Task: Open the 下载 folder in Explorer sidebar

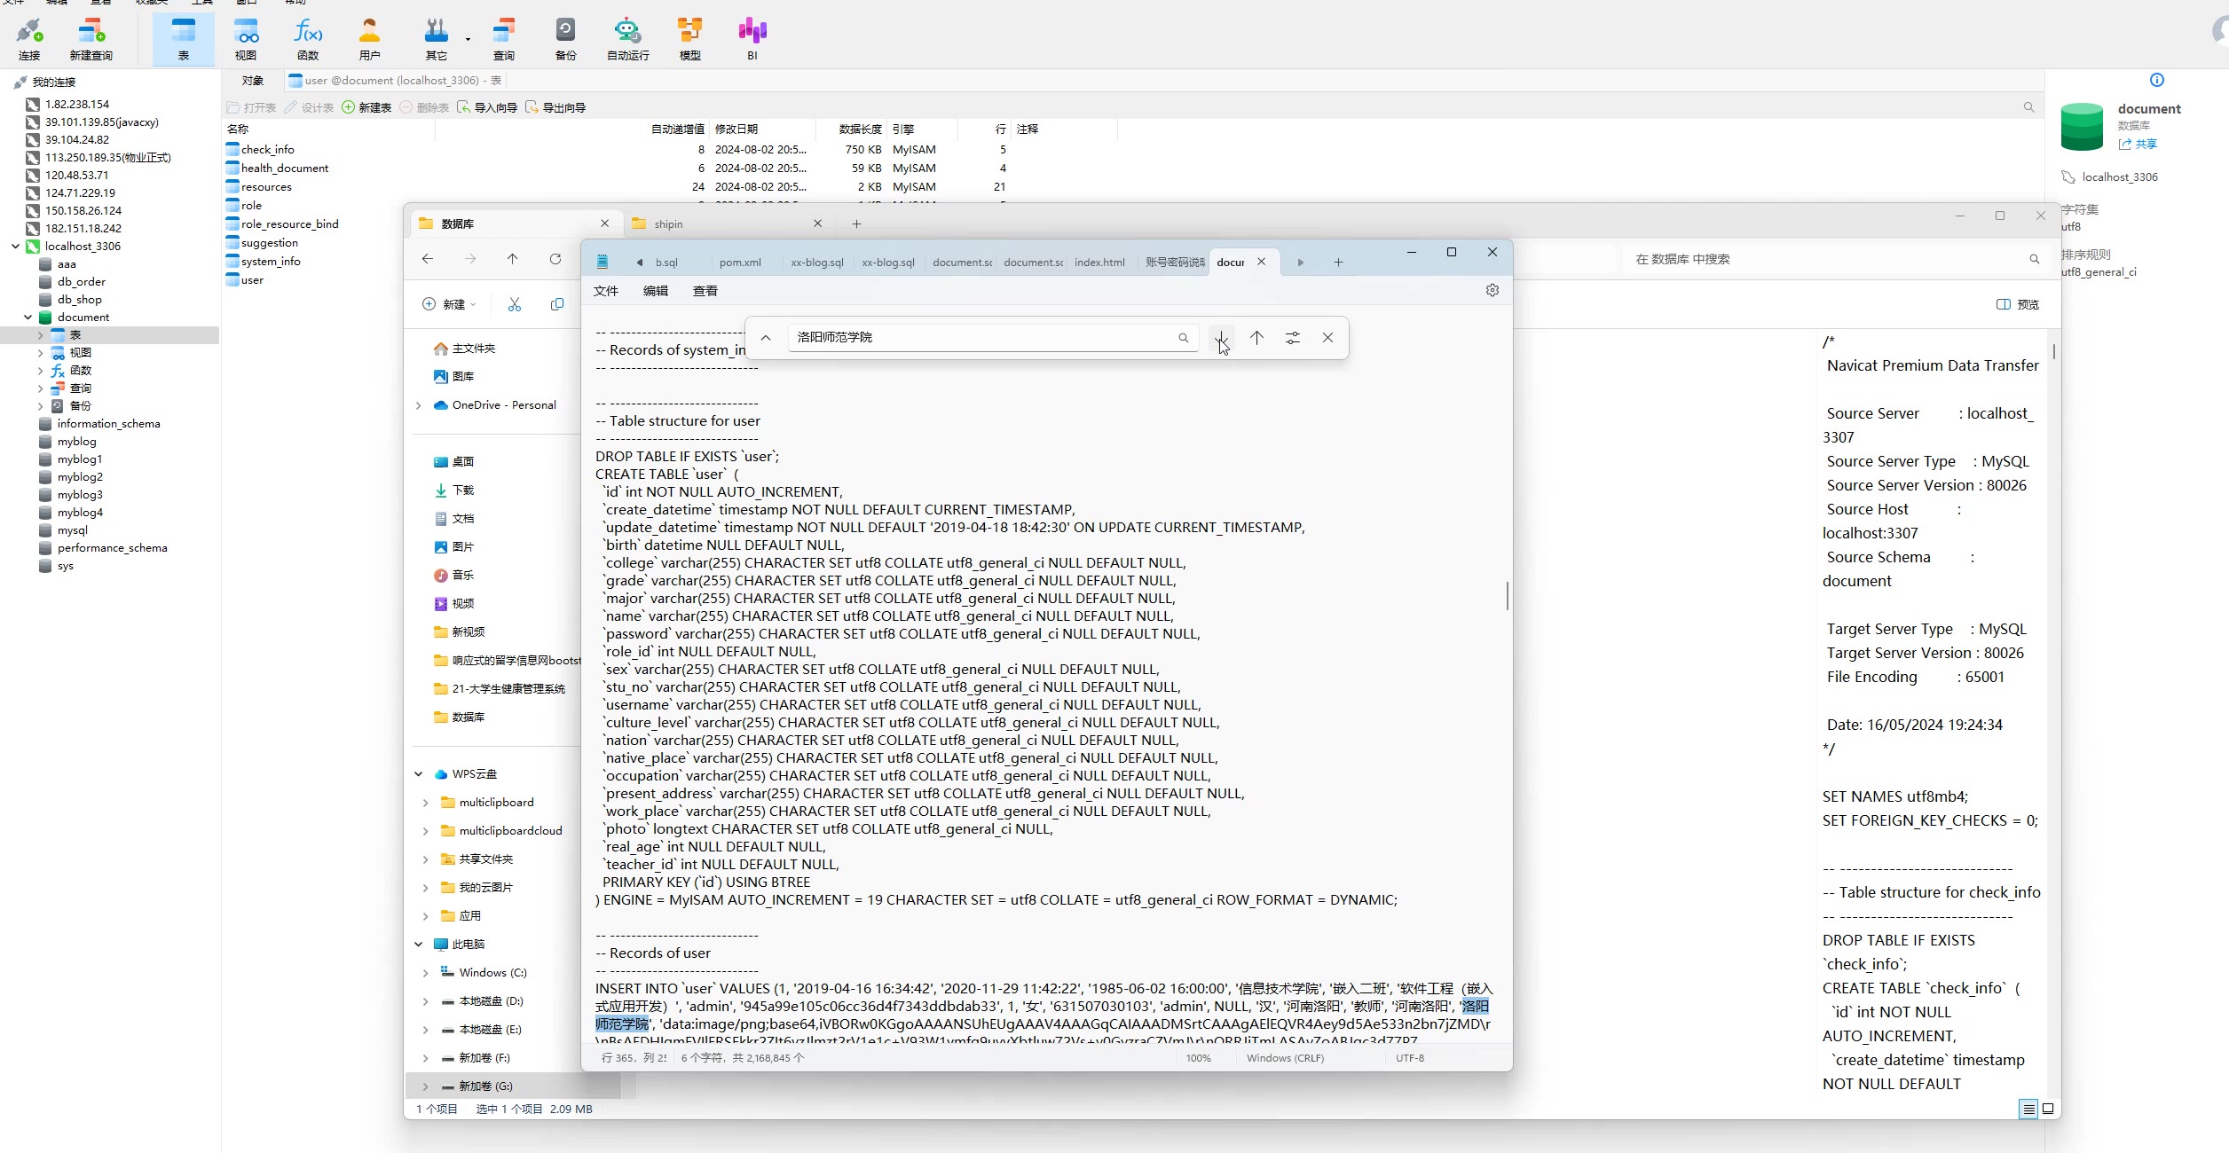Action: (463, 490)
